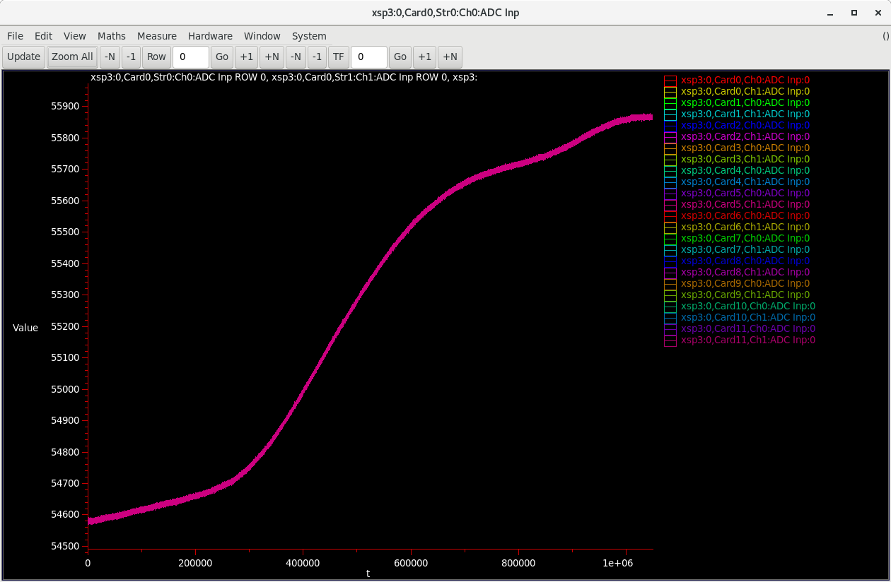
Task: Select legend entry xsp3:0,Card8,Ch0:ADC Inp:0
Action: click(745, 261)
